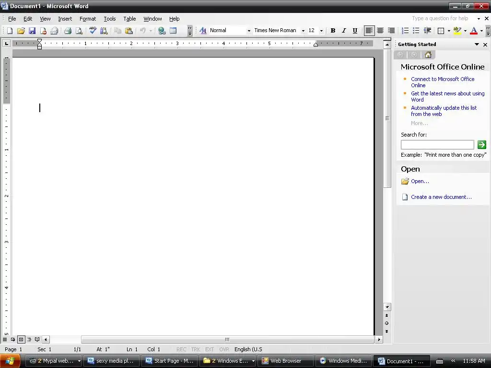The height and width of the screenshot is (368, 491).
Task: Apply Outside Border icon
Action: [x=441, y=31]
